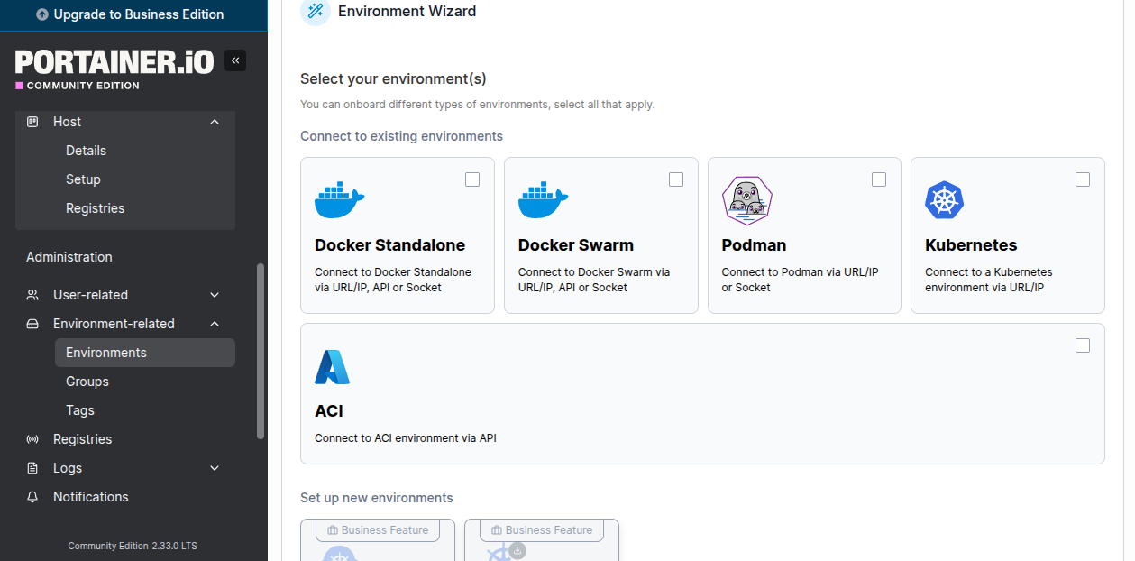Click the Environment Wizard wand icon
This screenshot has width=1135, height=561.
(316, 11)
